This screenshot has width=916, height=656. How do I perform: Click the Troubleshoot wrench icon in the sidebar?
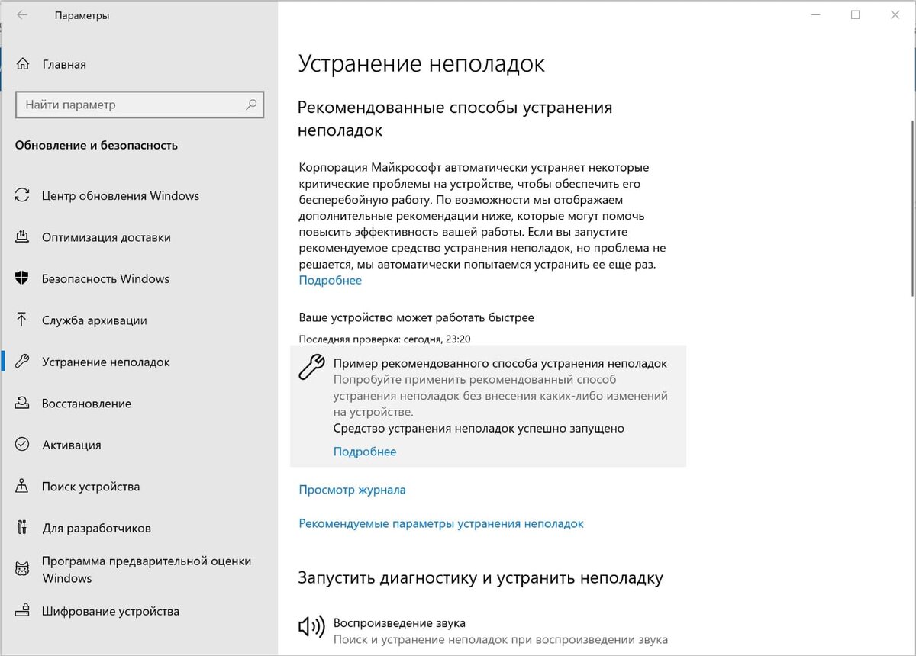coord(22,362)
